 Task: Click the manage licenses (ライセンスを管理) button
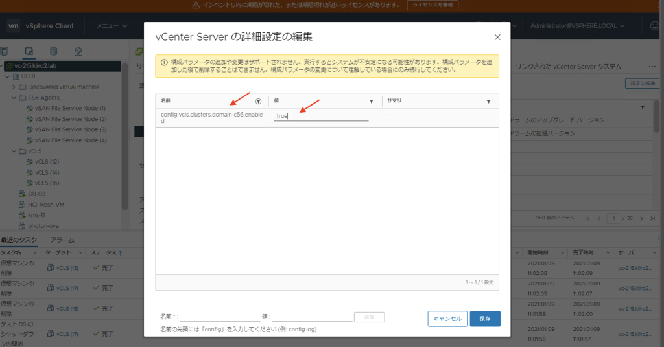[433, 5]
